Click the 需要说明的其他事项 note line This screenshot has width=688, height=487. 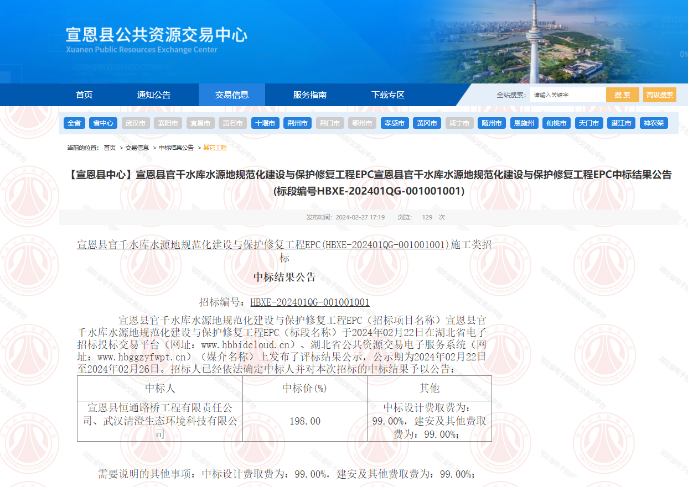pyautogui.click(x=287, y=474)
